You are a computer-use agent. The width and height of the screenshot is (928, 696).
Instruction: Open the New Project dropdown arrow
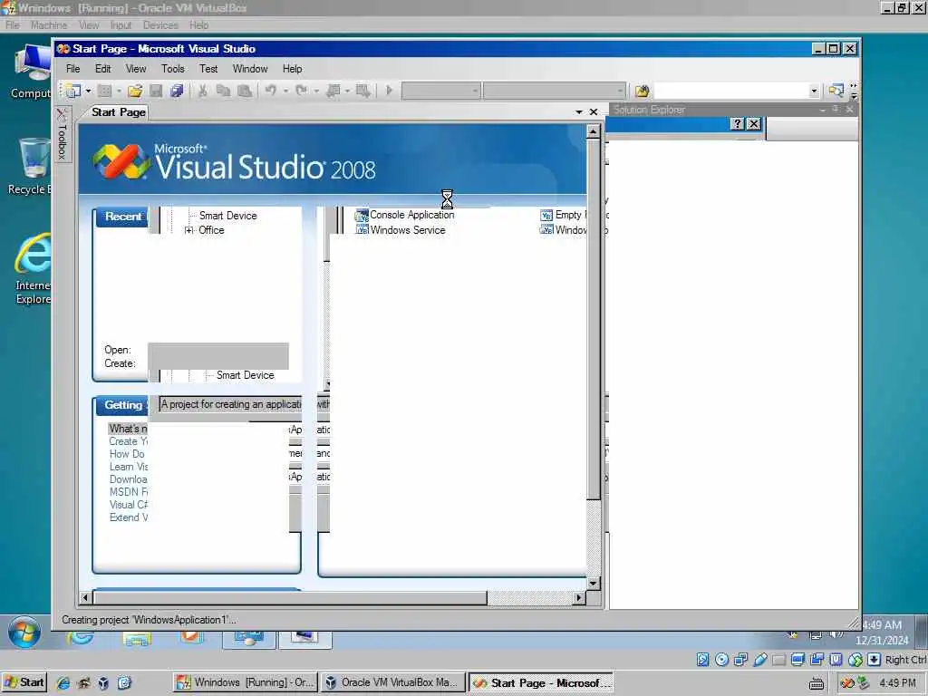pos(88,91)
